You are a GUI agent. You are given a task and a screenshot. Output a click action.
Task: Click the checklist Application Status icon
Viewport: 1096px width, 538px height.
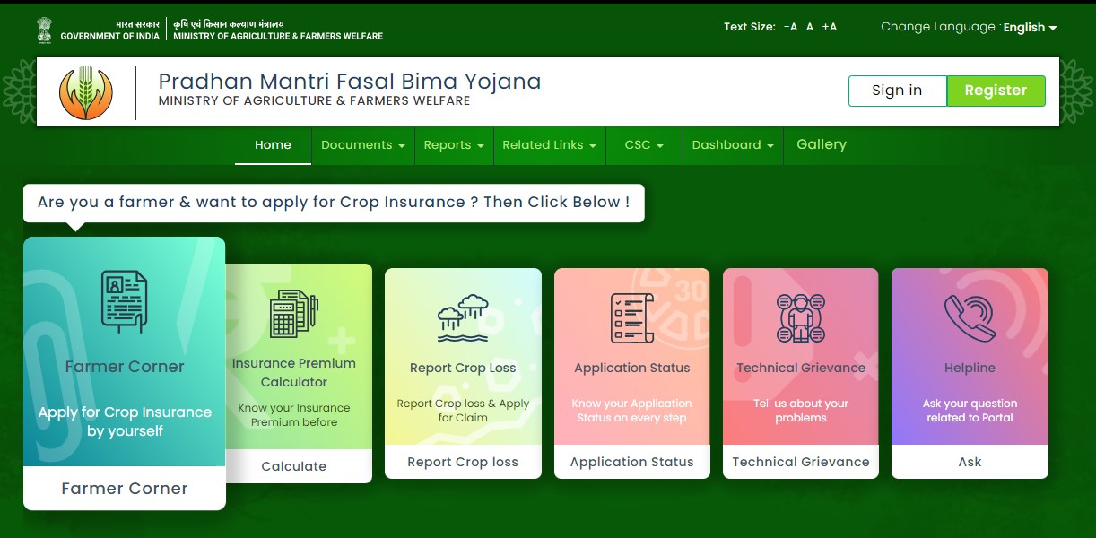pos(632,318)
